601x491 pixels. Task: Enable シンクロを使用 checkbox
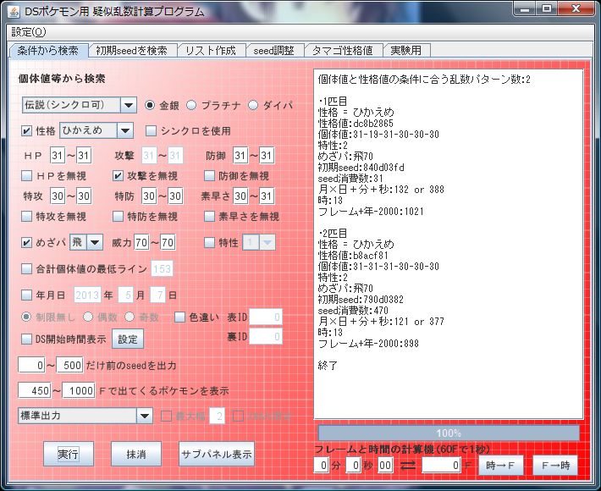(x=151, y=131)
